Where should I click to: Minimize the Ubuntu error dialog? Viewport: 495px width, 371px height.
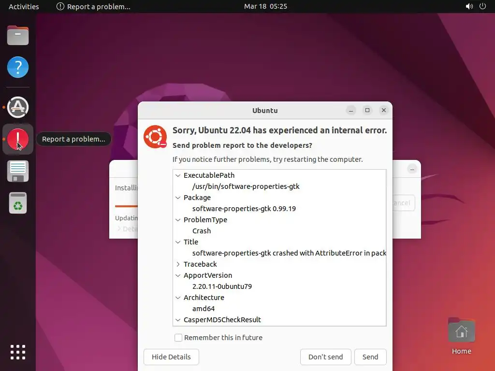coord(351,110)
